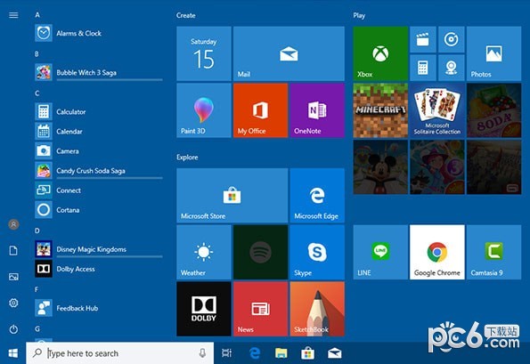Image resolution: width=530 pixels, height=364 pixels.
Task: Open the Bubble Witch 3 game tile
Action: click(x=437, y=167)
